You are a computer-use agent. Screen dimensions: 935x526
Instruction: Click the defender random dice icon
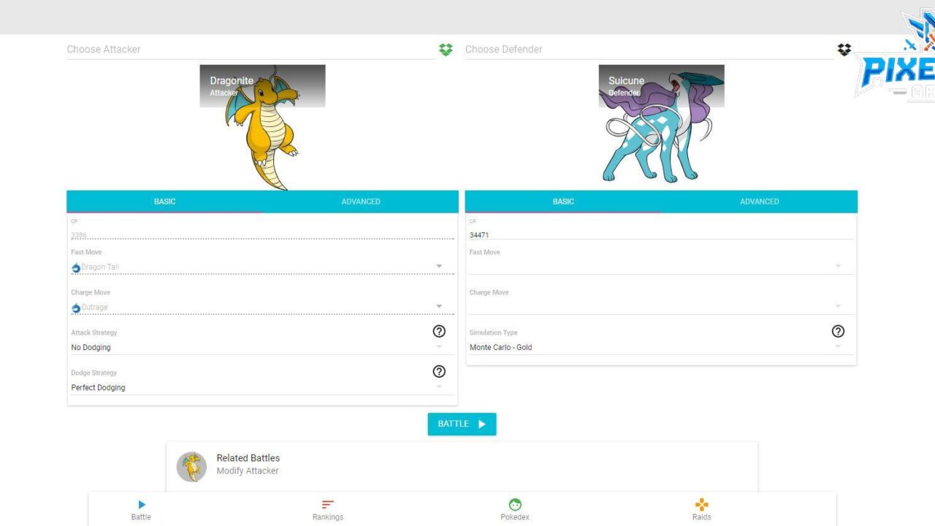(844, 50)
